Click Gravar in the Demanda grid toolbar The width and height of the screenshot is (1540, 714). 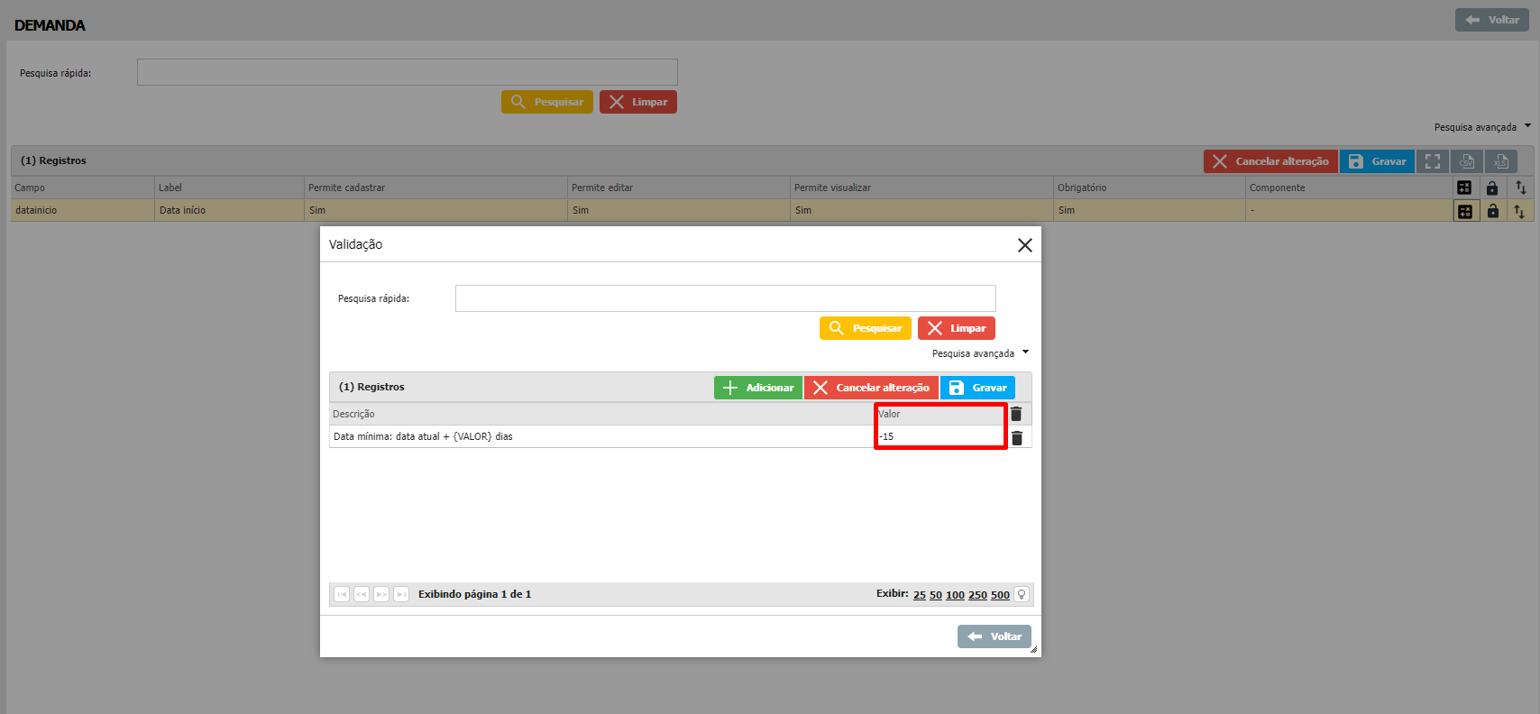pos(1377,161)
